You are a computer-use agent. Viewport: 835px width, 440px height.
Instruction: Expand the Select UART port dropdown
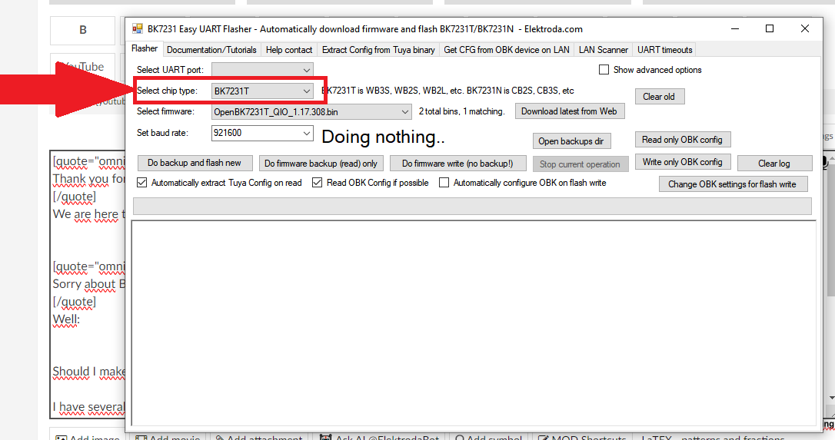click(x=262, y=70)
